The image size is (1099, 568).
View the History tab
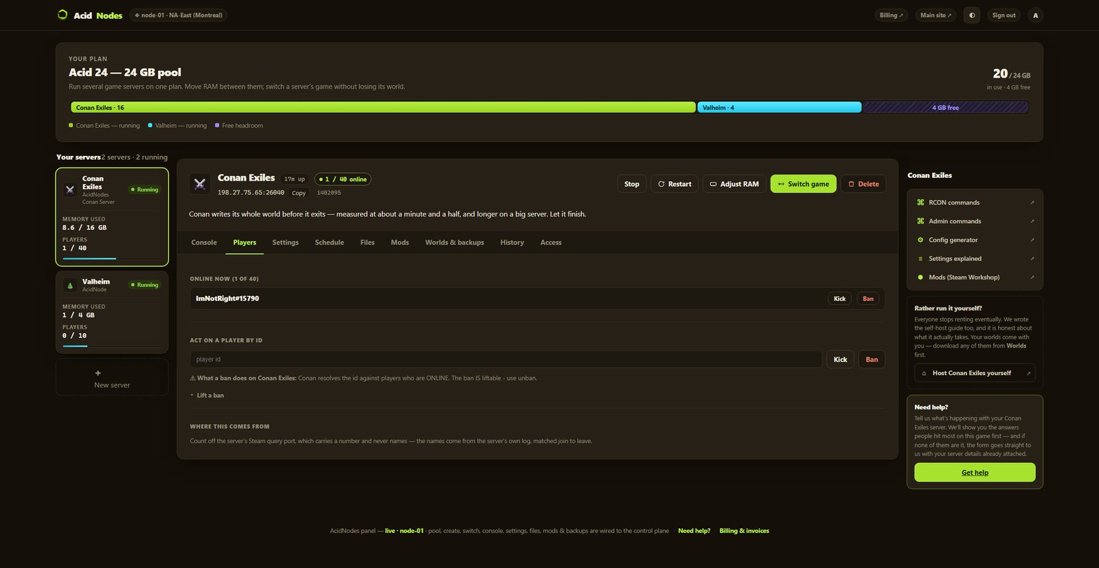coord(512,242)
